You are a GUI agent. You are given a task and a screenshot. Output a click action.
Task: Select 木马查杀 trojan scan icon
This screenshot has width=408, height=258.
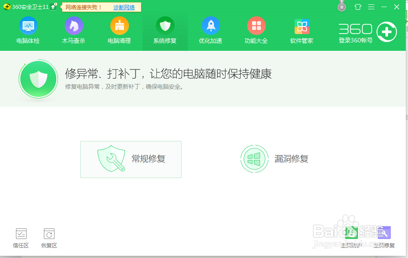74,30
